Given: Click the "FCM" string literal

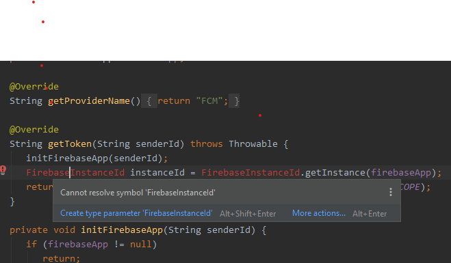Looking at the screenshot, I should [209, 101].
